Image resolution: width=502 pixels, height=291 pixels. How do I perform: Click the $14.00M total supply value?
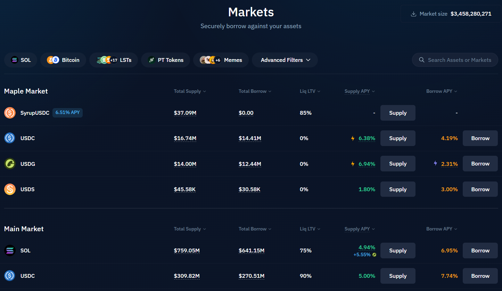coord(185,164)
